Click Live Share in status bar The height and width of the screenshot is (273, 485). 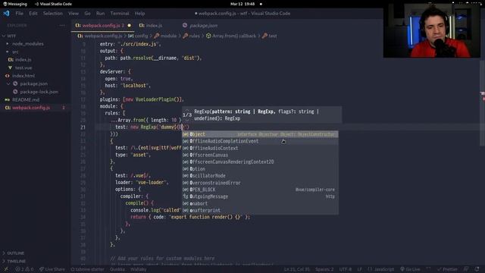(x=52, y=269)
